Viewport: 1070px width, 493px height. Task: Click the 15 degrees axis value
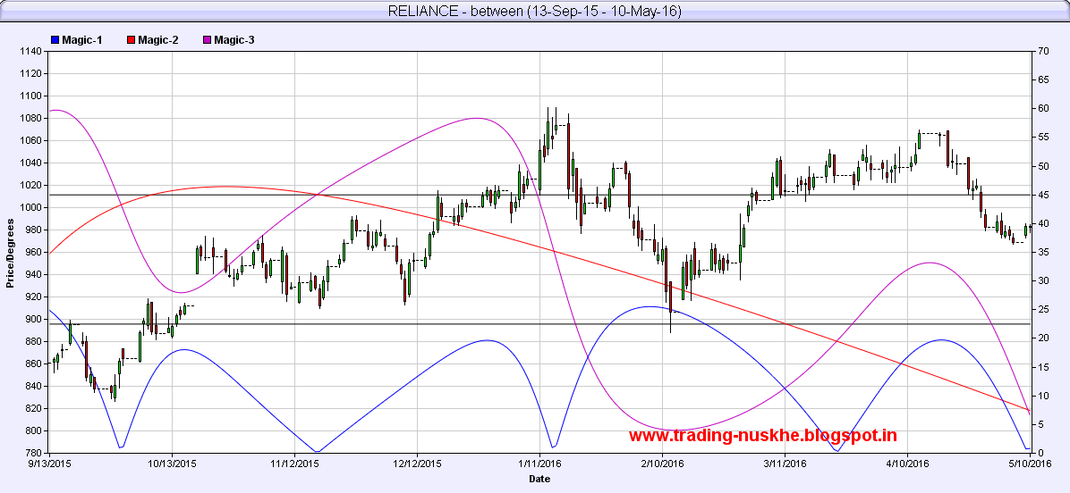point(1042,367)
